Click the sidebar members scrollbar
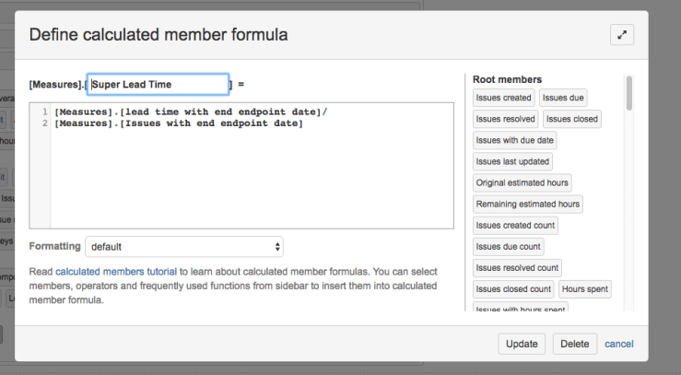 (629, 92)
